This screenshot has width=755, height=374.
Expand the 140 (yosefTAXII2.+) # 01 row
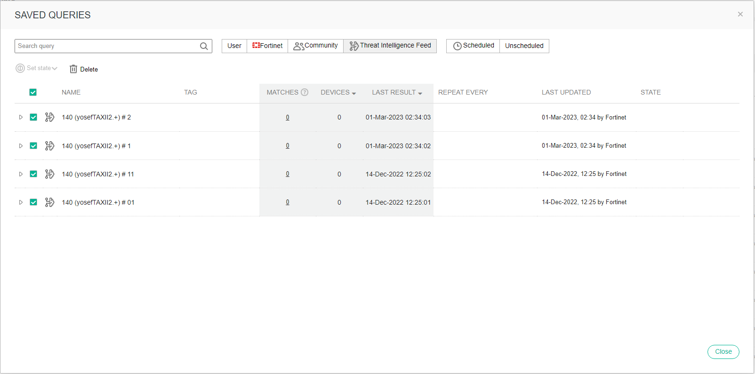[x=21, y=202]
